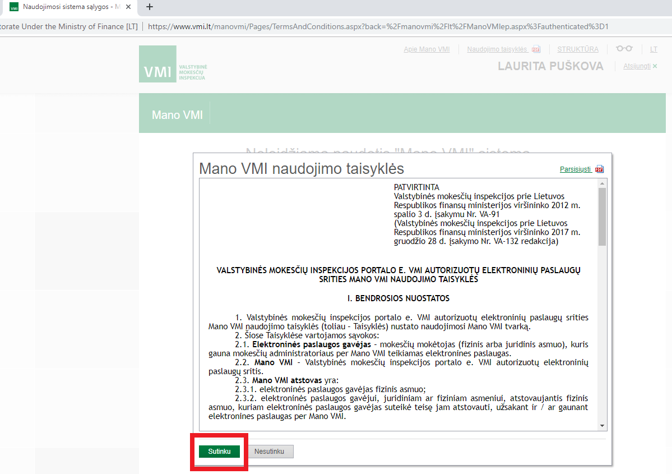Switch to the Naudojimosi sistema sąlygos browser tab
This screenshot has width=672, height=474.
click(x=71, y=7)
